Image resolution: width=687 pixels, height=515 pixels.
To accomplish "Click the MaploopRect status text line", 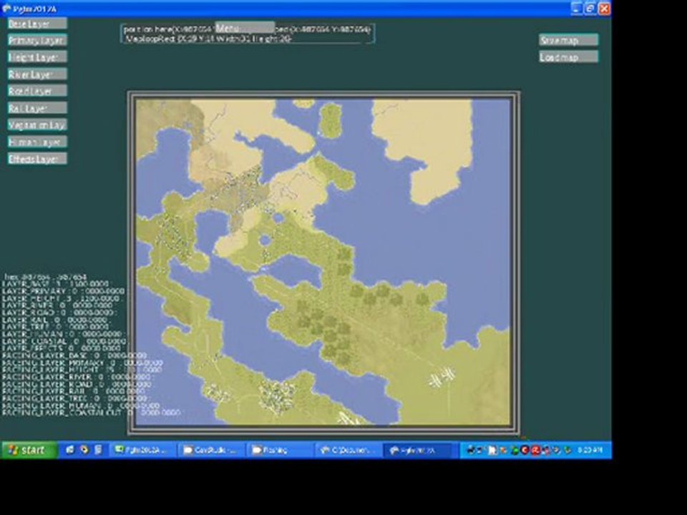I will pyautogui.click(x=208, y=39).
